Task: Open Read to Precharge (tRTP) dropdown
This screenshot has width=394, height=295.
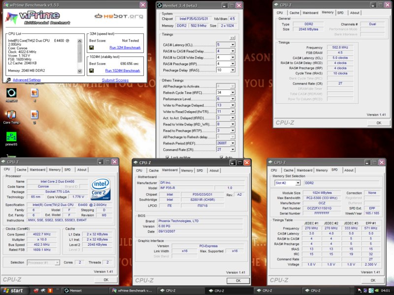Action: tap(233, 130)
